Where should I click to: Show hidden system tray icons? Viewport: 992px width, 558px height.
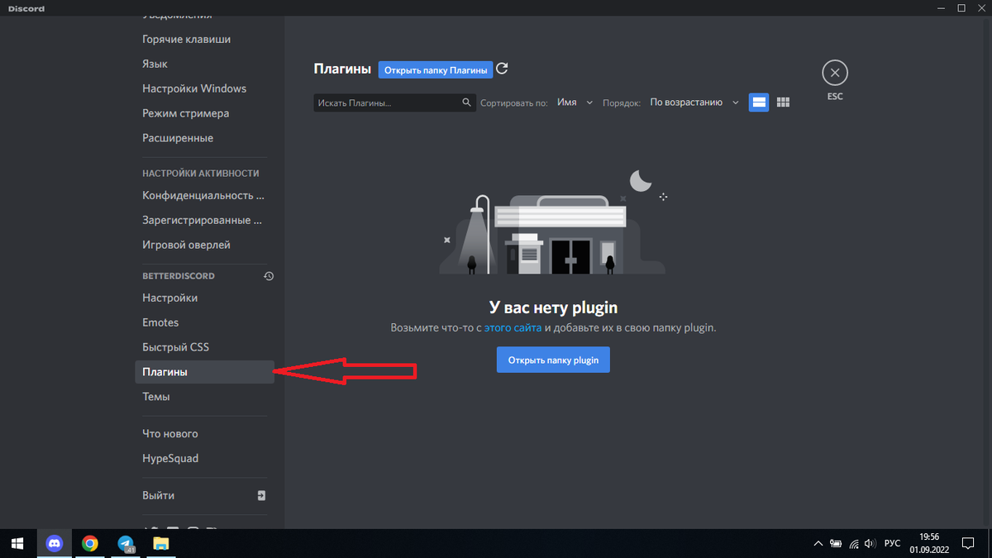(x=818, y=543)
